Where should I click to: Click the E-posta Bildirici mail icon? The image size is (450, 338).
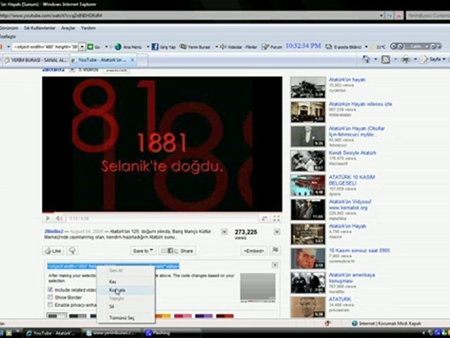[x=328, y=46]
